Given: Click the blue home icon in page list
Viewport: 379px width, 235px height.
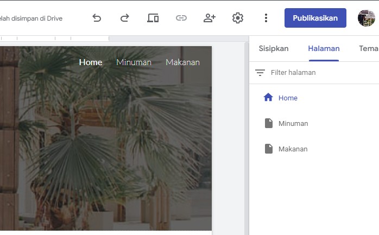Looking at the screenshot, I should tap(268, 97).
